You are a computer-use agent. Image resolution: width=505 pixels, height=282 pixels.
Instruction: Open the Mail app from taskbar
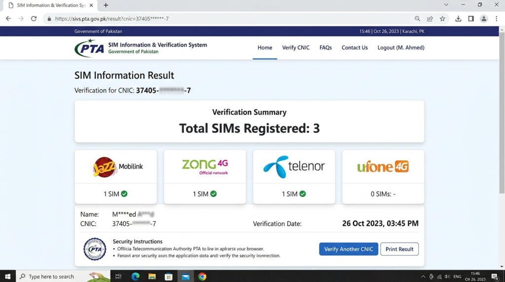[x=185, y=276]
